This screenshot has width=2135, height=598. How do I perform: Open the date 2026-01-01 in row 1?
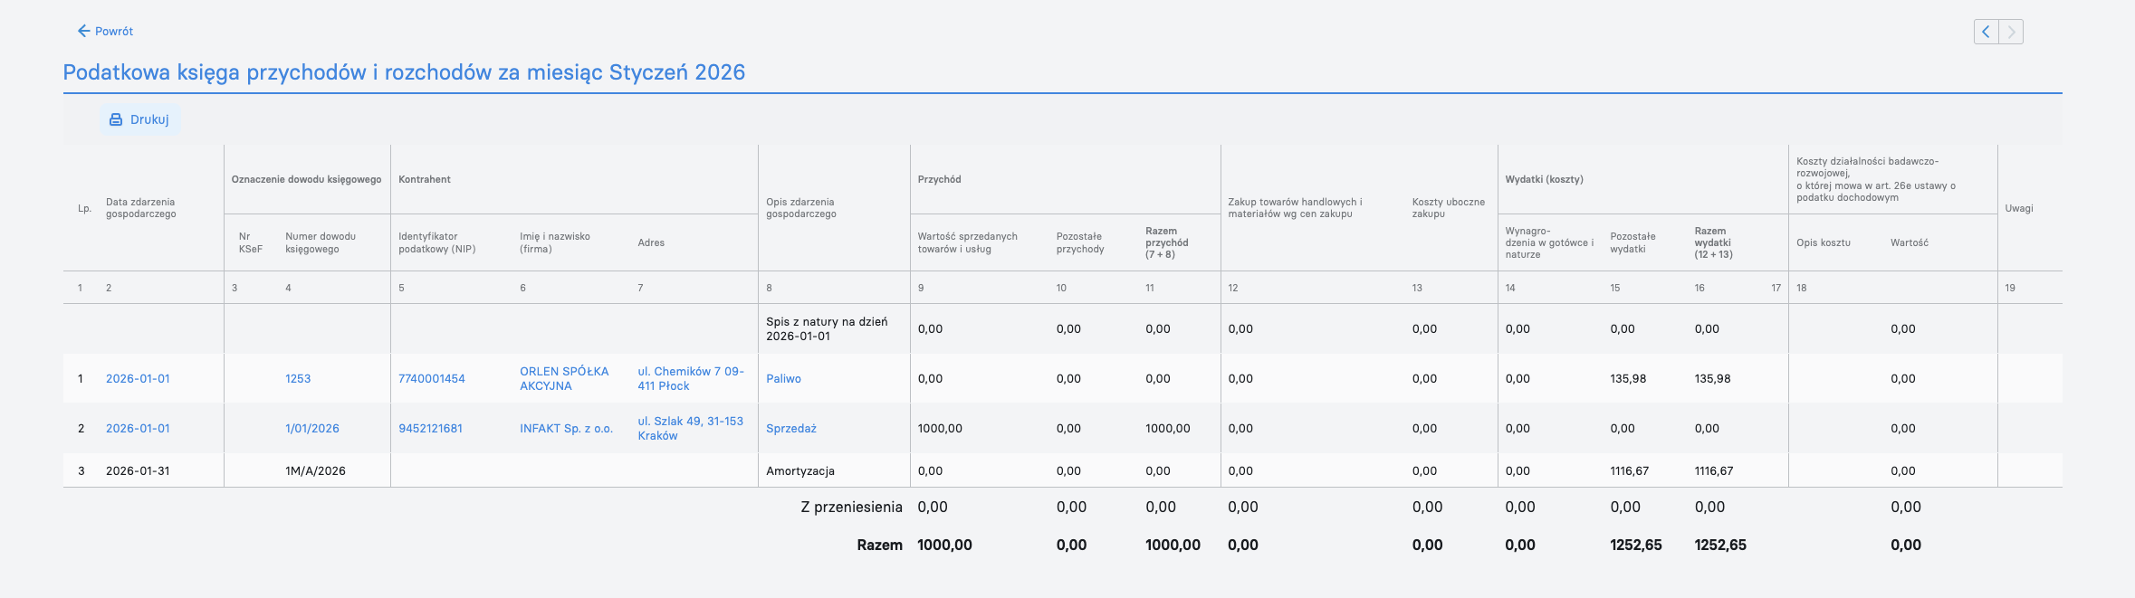(138, 379)
